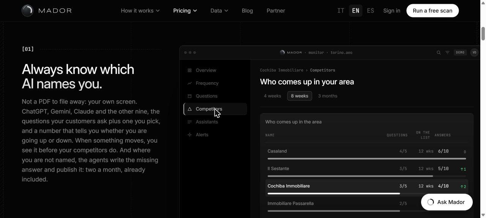Image resolution: width=486 pixels, height=218 pixels.
Task: Expand the Data dropdown menu
Action: (x=219, y=11)
